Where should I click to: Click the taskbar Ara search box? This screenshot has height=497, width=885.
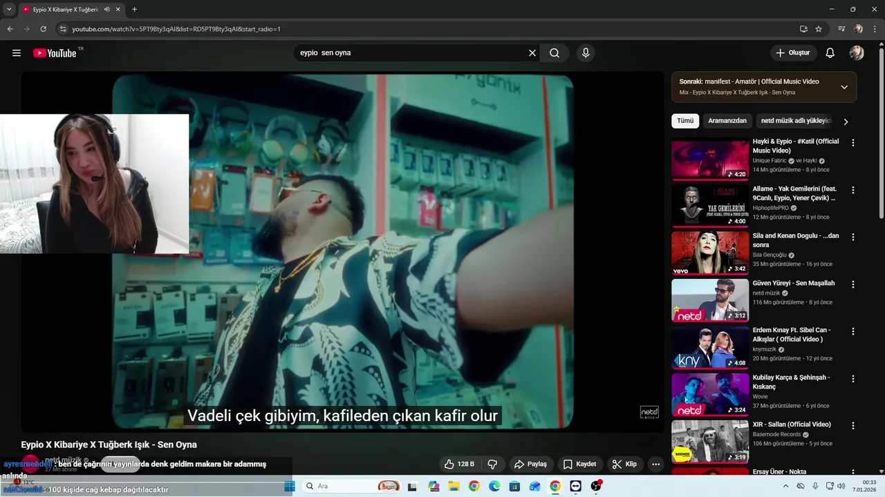pos(352,487)
